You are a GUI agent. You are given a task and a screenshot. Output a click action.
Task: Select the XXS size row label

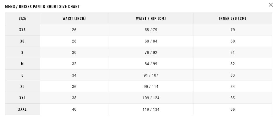pyautogui.click(x=22, y=30)
